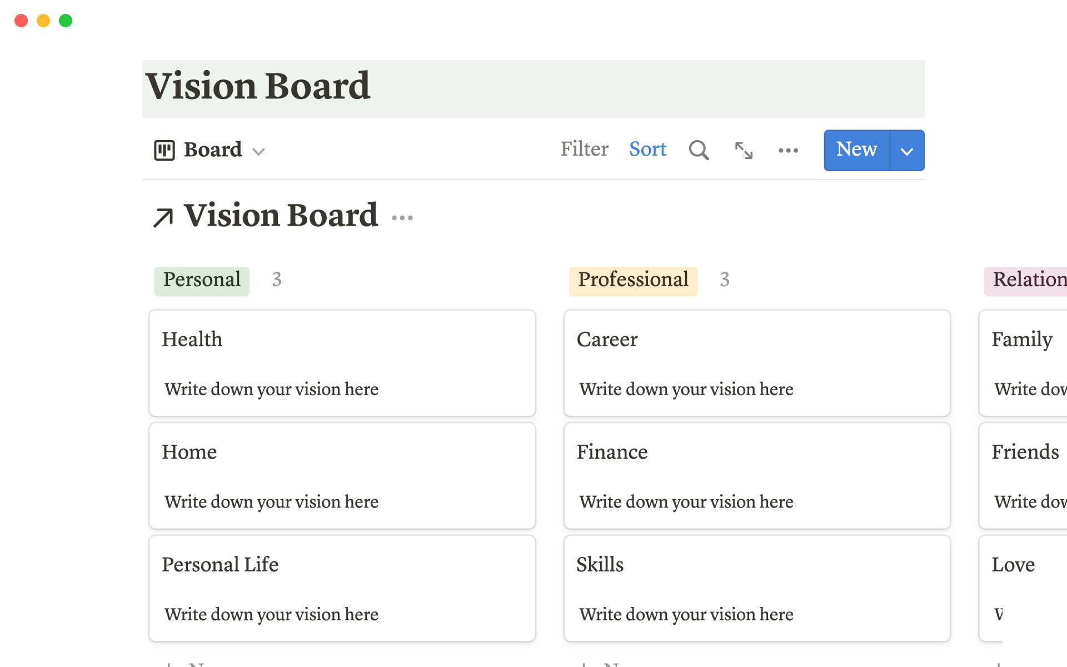Screen dimensions: 1067x667
Task: Open the Skills card
Action: [x=756, y=588]
